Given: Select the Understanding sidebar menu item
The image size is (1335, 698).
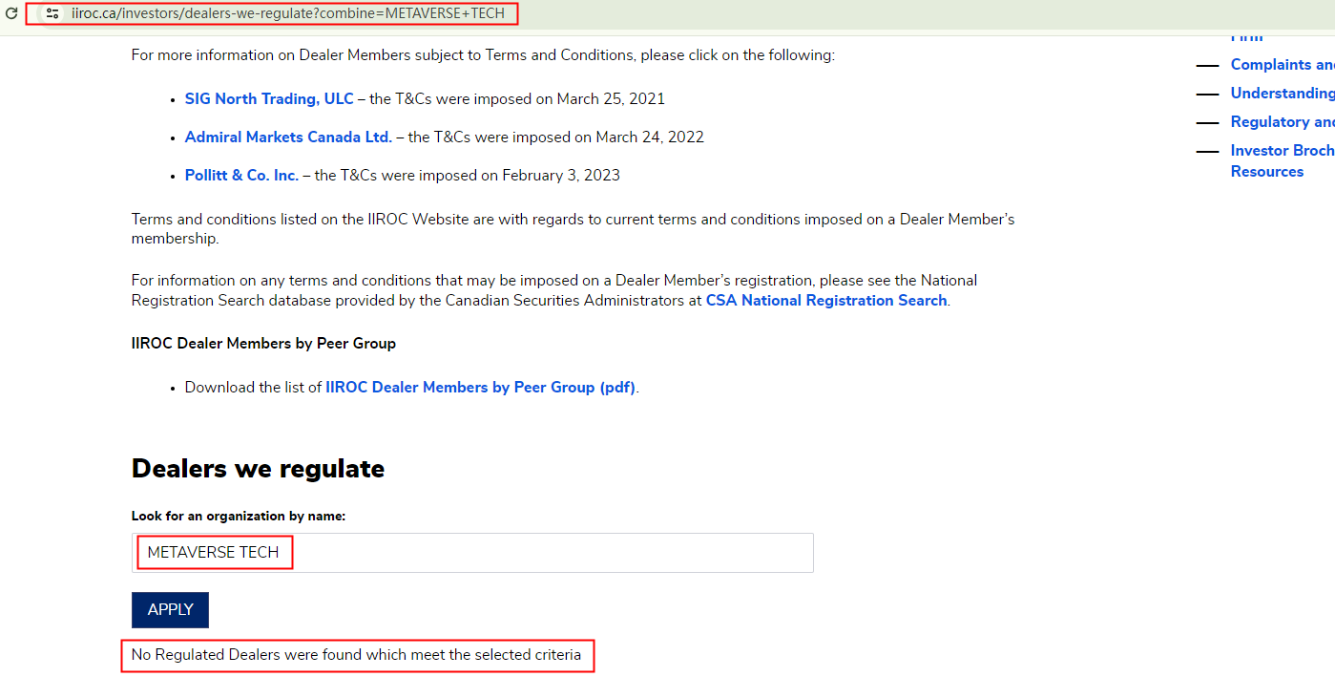Looking at the screenshot, I should click(x=1282, y=94).
